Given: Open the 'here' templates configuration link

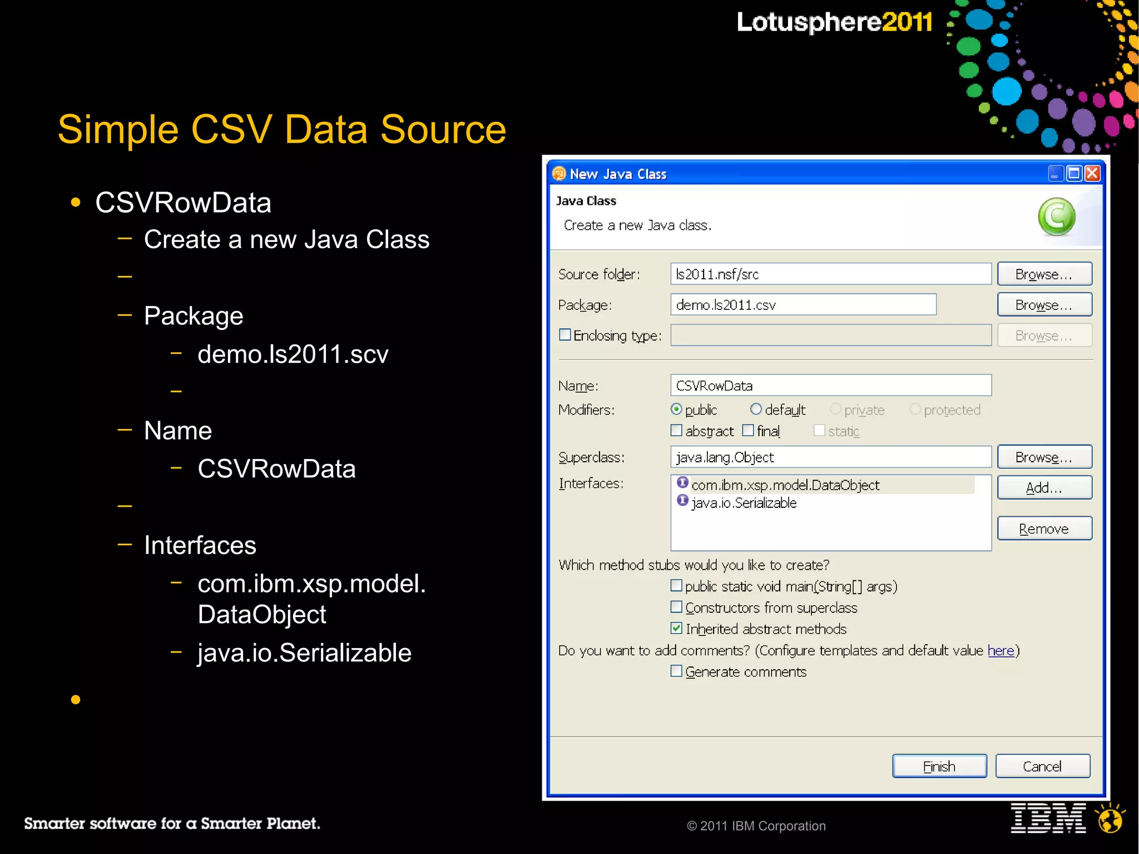Looking at the screenshot, I should [1001, 650].
